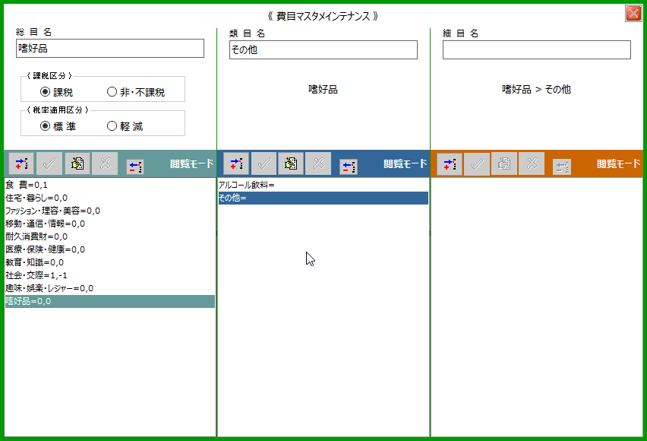Select list row 移動・通信・情報=0,0
This screenshot has height=441, width=647.
coord(110,224)
